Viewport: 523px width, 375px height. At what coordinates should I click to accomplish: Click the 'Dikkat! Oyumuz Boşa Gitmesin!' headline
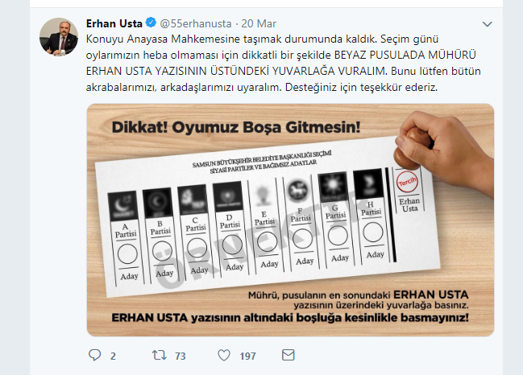[x=236, y=127]
